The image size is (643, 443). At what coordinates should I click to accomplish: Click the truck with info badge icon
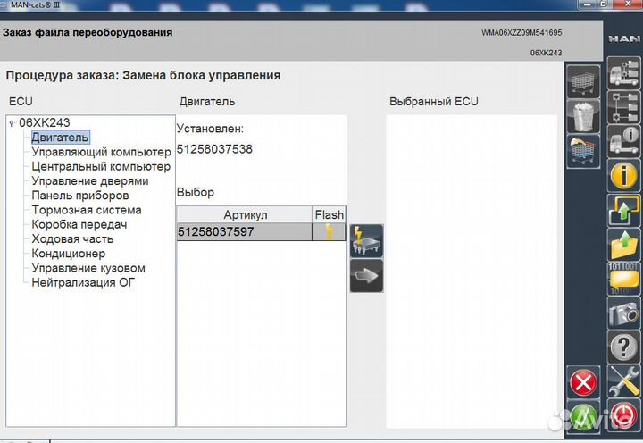pos(623,140)
